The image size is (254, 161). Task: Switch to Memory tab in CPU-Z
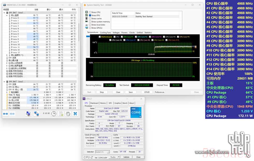click(103, 103)
